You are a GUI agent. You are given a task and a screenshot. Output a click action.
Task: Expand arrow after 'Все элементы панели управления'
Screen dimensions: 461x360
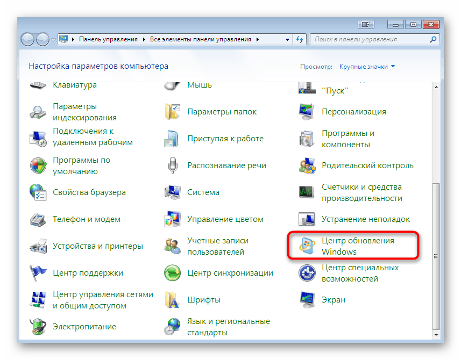tap(258, 39)
